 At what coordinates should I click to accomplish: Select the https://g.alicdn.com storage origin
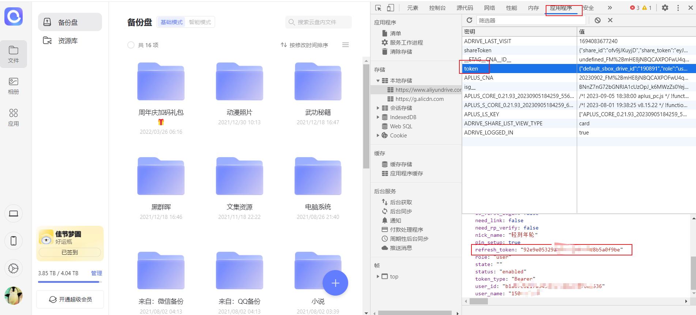[419, 99]
